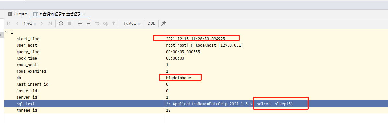Go to next page of results

pos(42,24)
